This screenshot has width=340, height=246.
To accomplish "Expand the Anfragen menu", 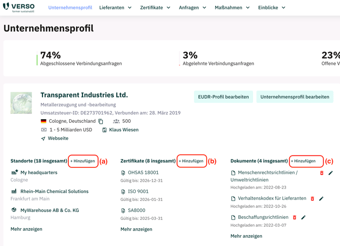I will point(192,7).
